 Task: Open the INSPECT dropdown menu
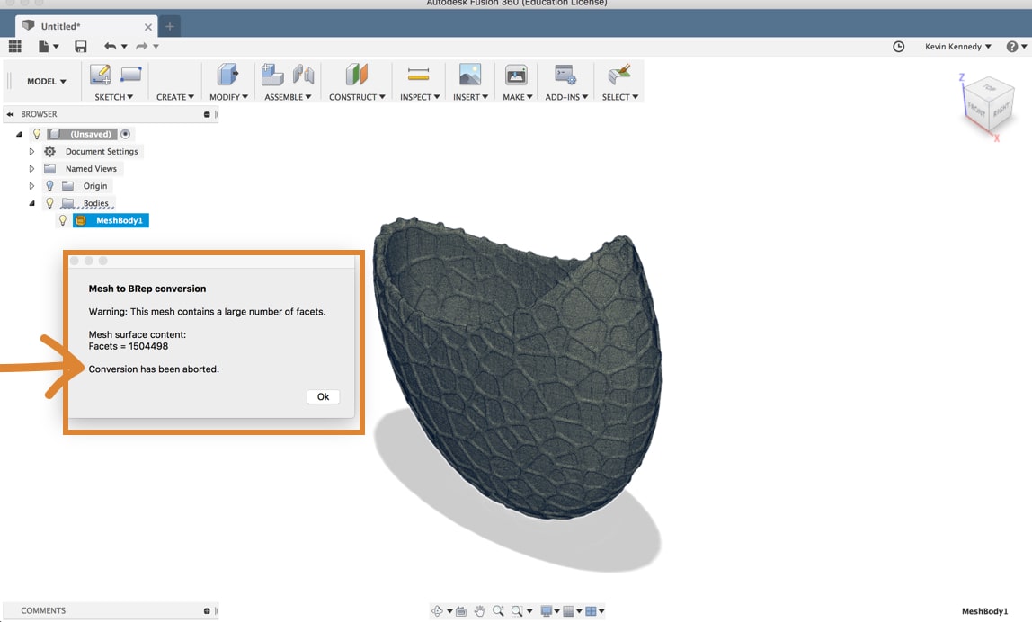pyautogui.click(x=420, y=97)
